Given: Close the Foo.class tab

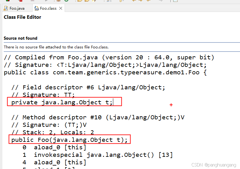Looking at the screenshot, I should 61,8.
